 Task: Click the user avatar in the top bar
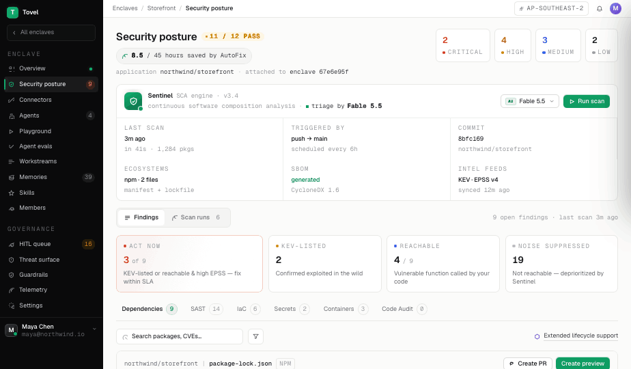pos(616,8)
